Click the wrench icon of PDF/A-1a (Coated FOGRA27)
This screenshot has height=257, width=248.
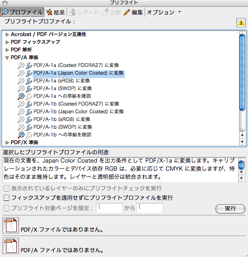pyautogui.click(x=29, y=65)
